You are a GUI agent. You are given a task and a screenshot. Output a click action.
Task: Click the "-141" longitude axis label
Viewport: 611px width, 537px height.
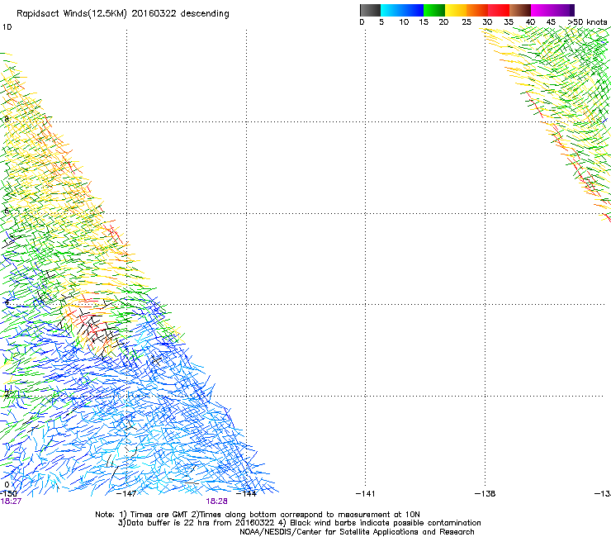365,494
